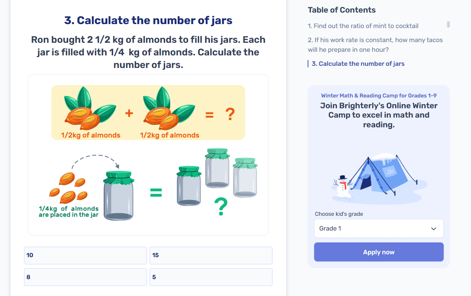Click the Apply now button
The height and width of the screenshot is (296, 471).
tap(378, 252)
